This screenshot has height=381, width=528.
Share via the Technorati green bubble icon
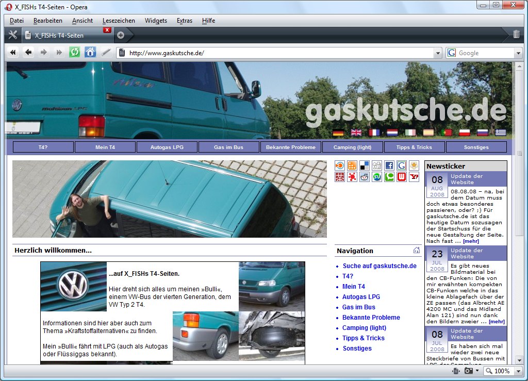point(389,177)
